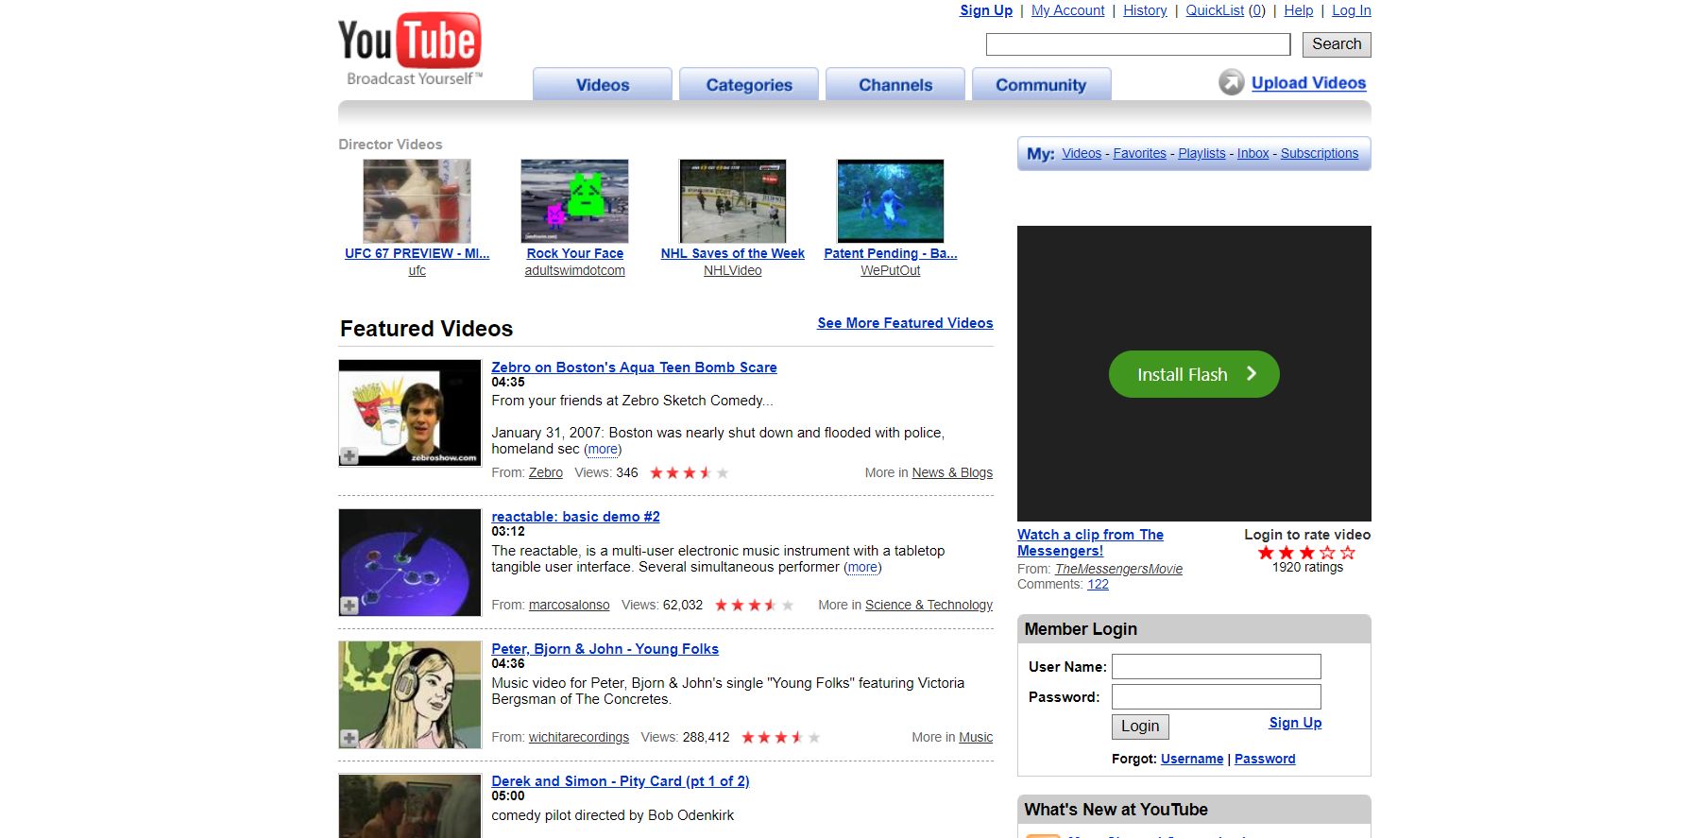Click the Login button
Screen dimensions: 1704x838
(1140, 726)
